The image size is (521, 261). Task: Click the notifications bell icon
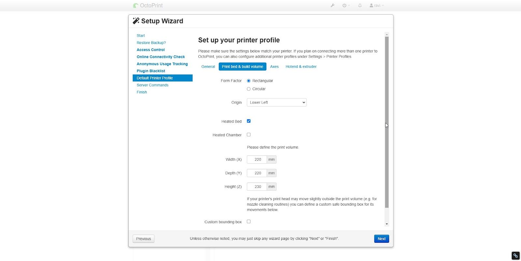coord(360,6)
